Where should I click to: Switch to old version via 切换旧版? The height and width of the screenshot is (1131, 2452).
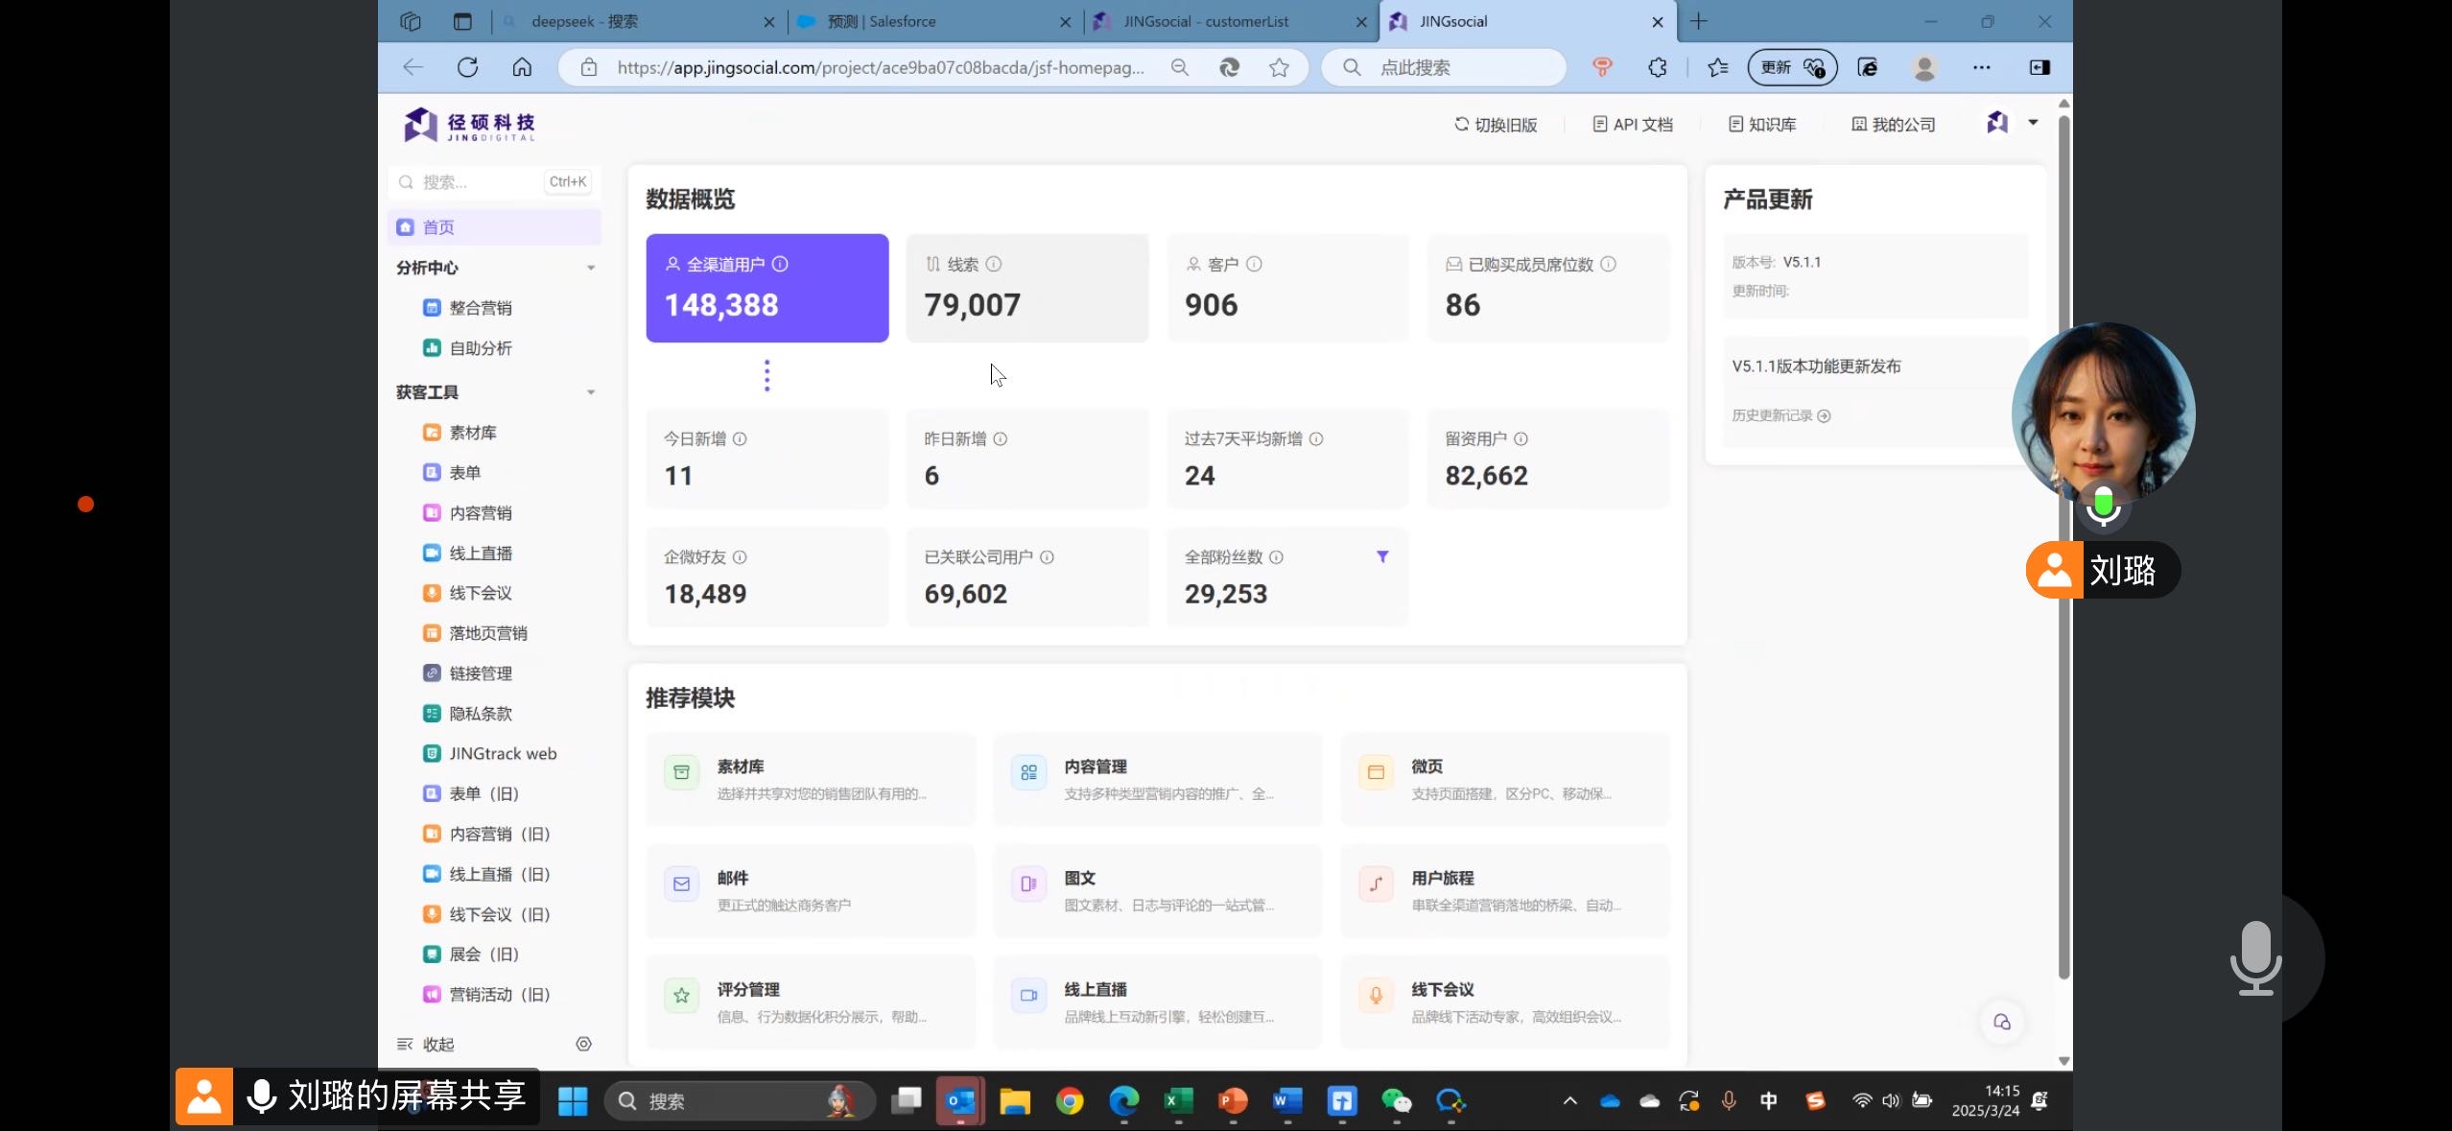click(x=1496, y=125)
